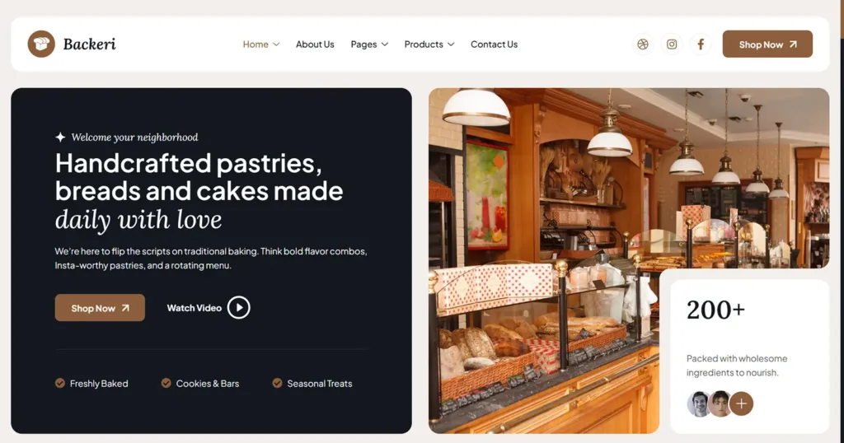
Task: Click the sparkle star icon before Welcome
Action: coord(60,137)
